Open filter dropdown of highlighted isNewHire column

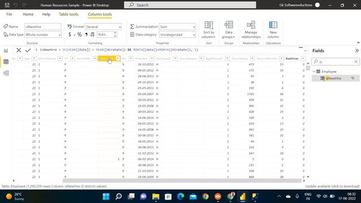pos(118,59)
